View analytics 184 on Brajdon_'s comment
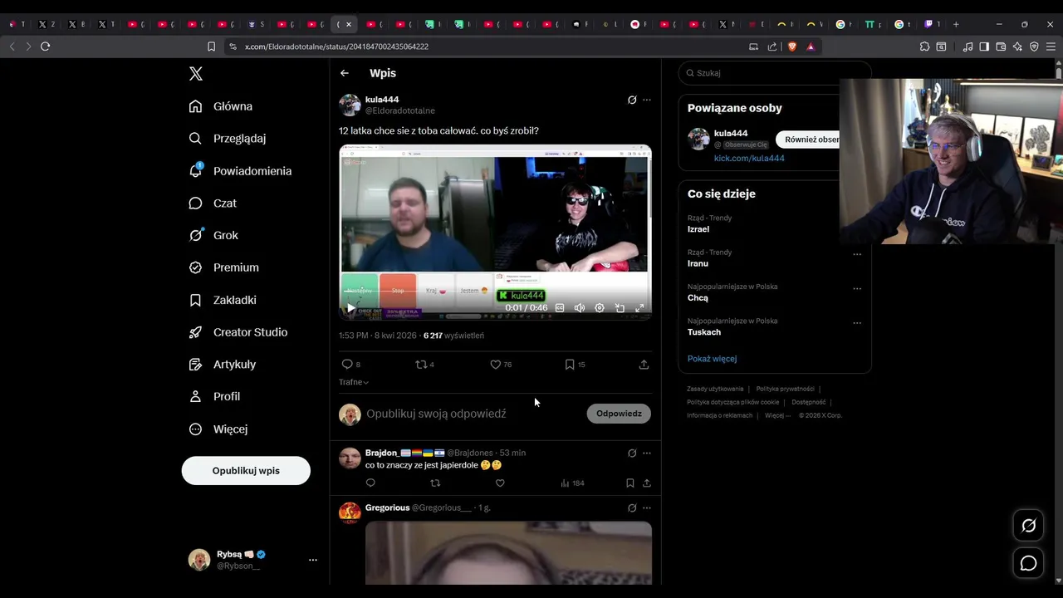 point(572,483)
